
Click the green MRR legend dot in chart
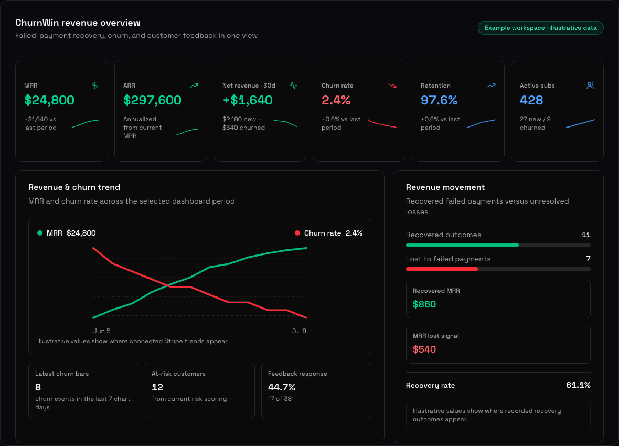(x=40, y=233)
